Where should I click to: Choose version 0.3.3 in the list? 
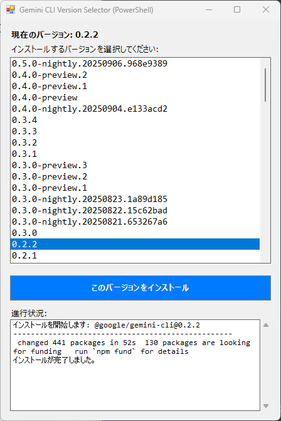coord(135,131)
